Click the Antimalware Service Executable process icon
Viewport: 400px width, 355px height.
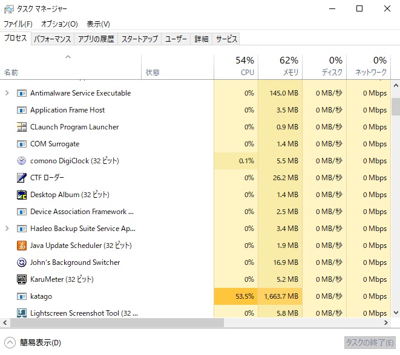click(22, 93)
